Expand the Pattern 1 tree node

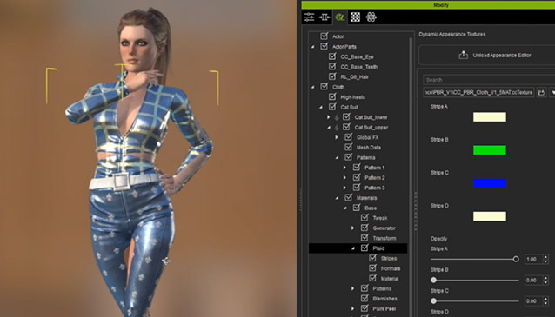(344, 168)
